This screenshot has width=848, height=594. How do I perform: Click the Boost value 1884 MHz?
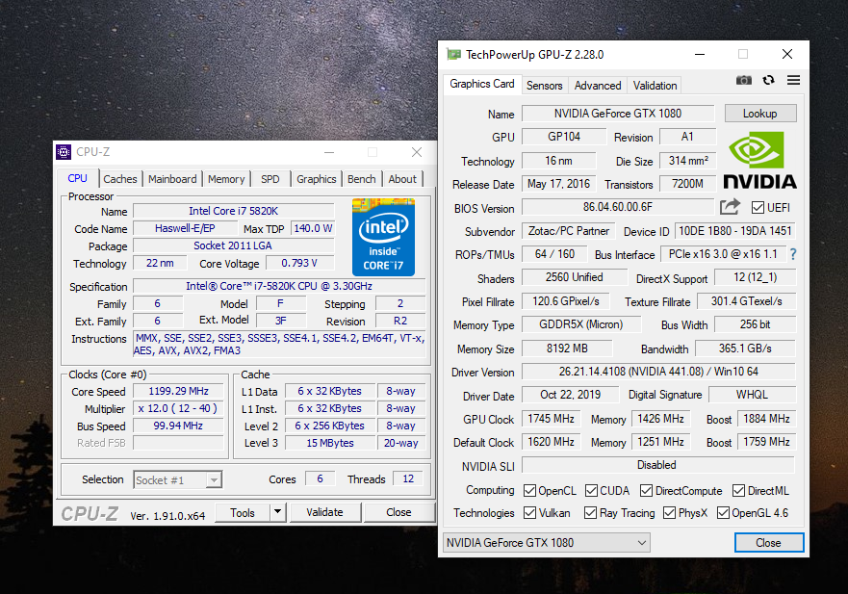pos(766,419)
